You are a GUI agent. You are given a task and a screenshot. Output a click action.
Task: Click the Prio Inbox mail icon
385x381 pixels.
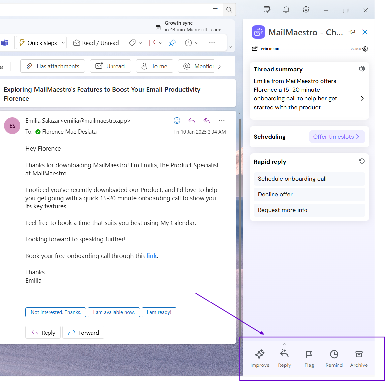[x=255, y=48]
